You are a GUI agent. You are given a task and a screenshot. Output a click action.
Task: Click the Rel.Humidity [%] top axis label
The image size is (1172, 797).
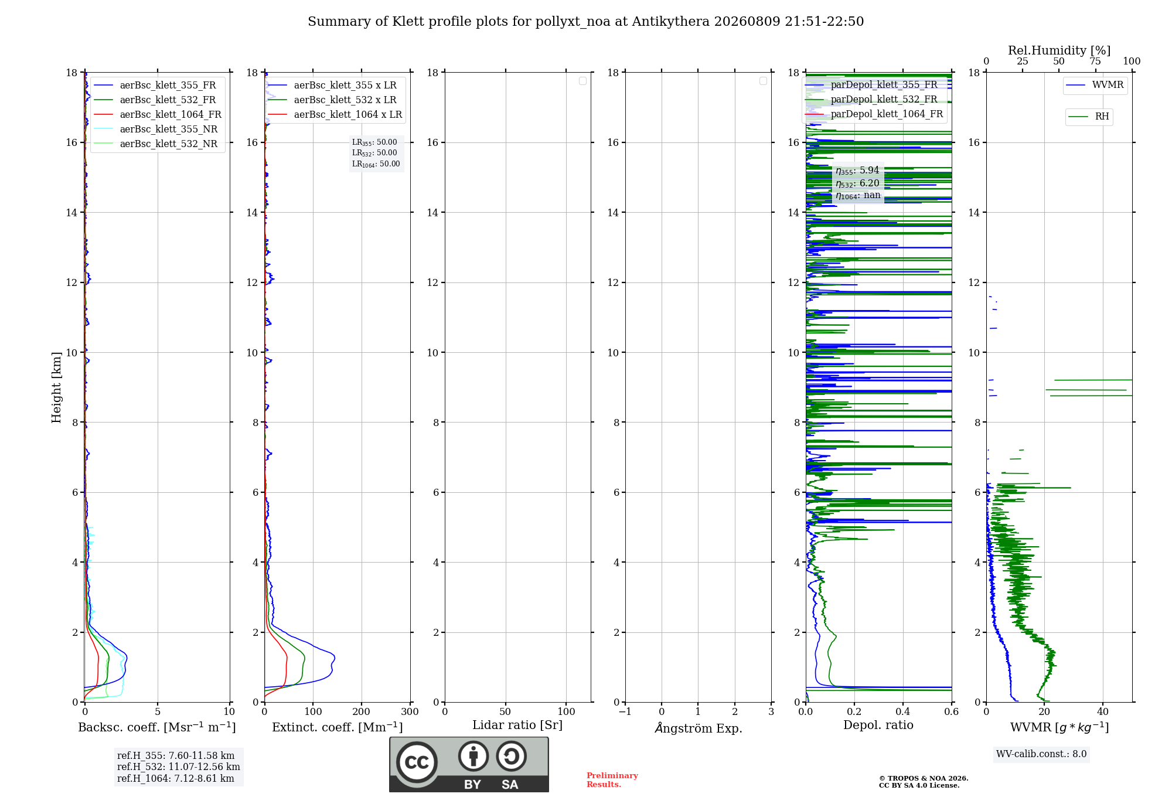(x=1059, y=50)
